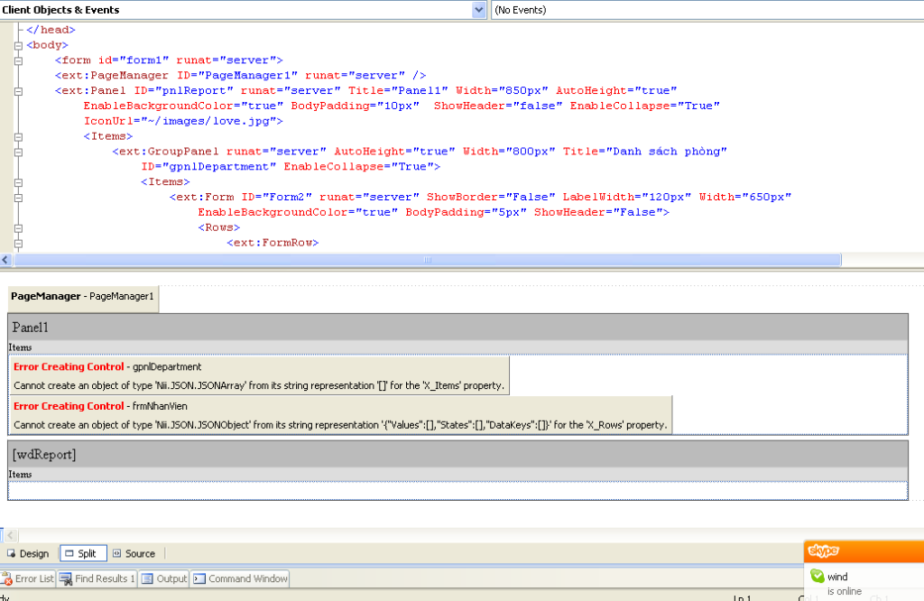Switch to Split view tab
924x601 pixels.
[x=82, y=553]
